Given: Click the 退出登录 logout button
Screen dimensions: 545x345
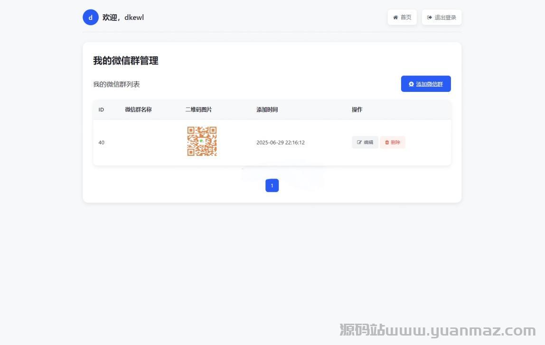Looking at the screenshot, I should [x=442, y=18].
